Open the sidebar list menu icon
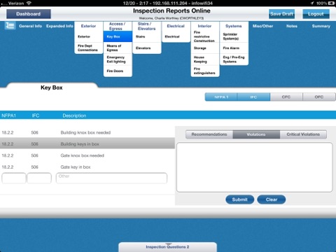This screenshot has height=252, width=336. pyautogui.click(x=10, y=25)
